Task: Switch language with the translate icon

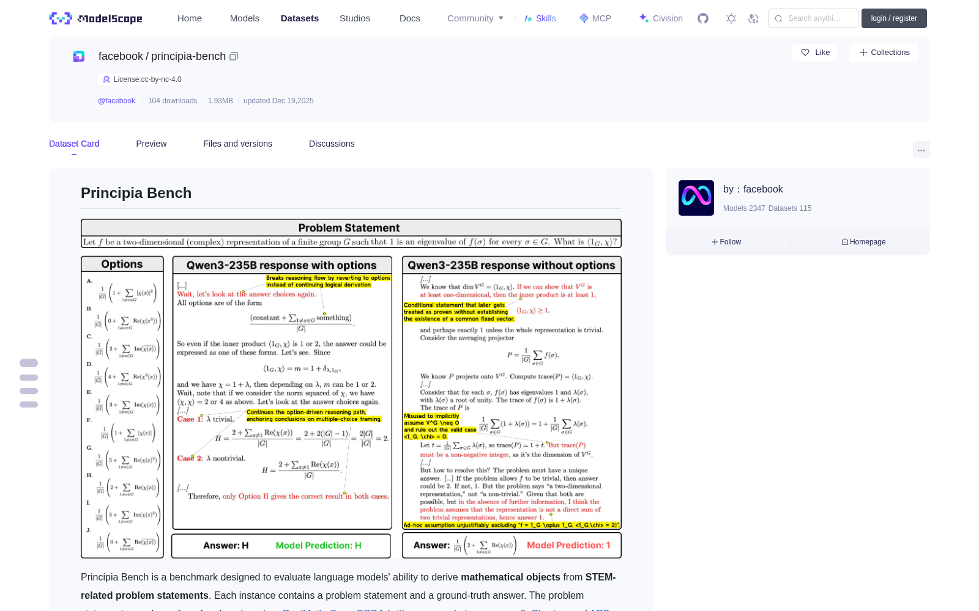Action: click(754, 18)
